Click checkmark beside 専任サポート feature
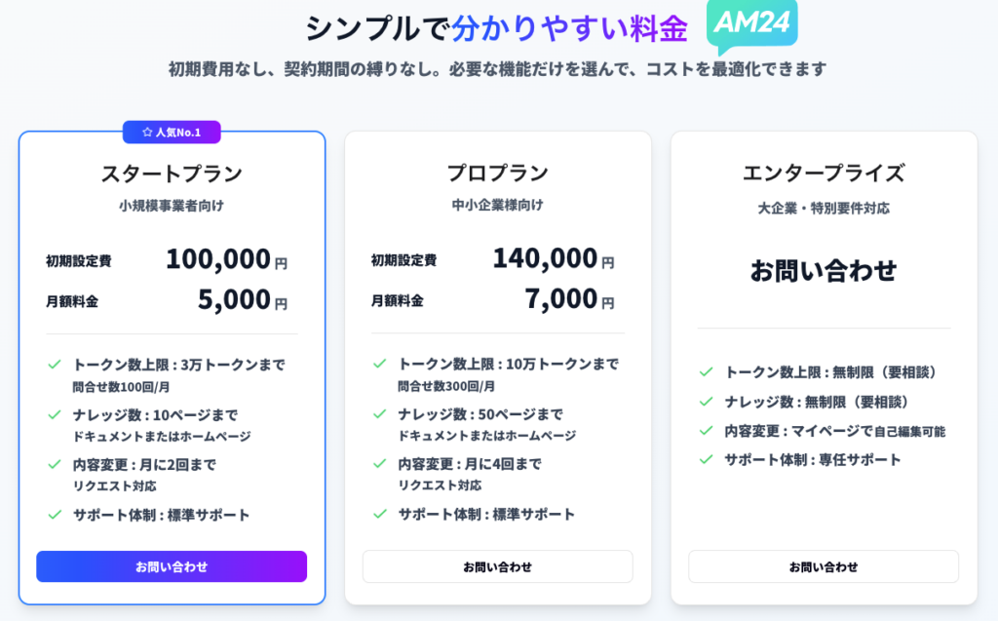 [x=706, y=459]
